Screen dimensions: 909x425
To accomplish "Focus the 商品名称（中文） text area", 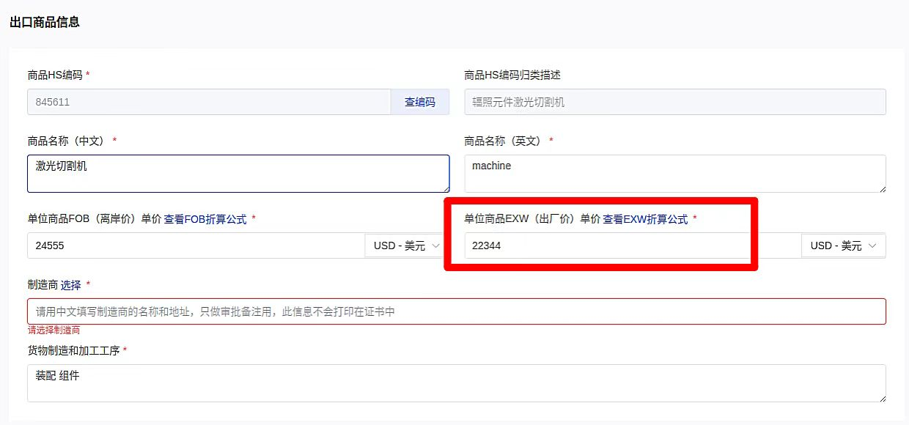I will click(x=238, y=174).
